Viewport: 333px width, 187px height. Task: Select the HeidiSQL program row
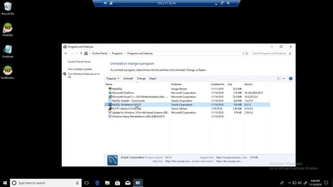[187, 89]
